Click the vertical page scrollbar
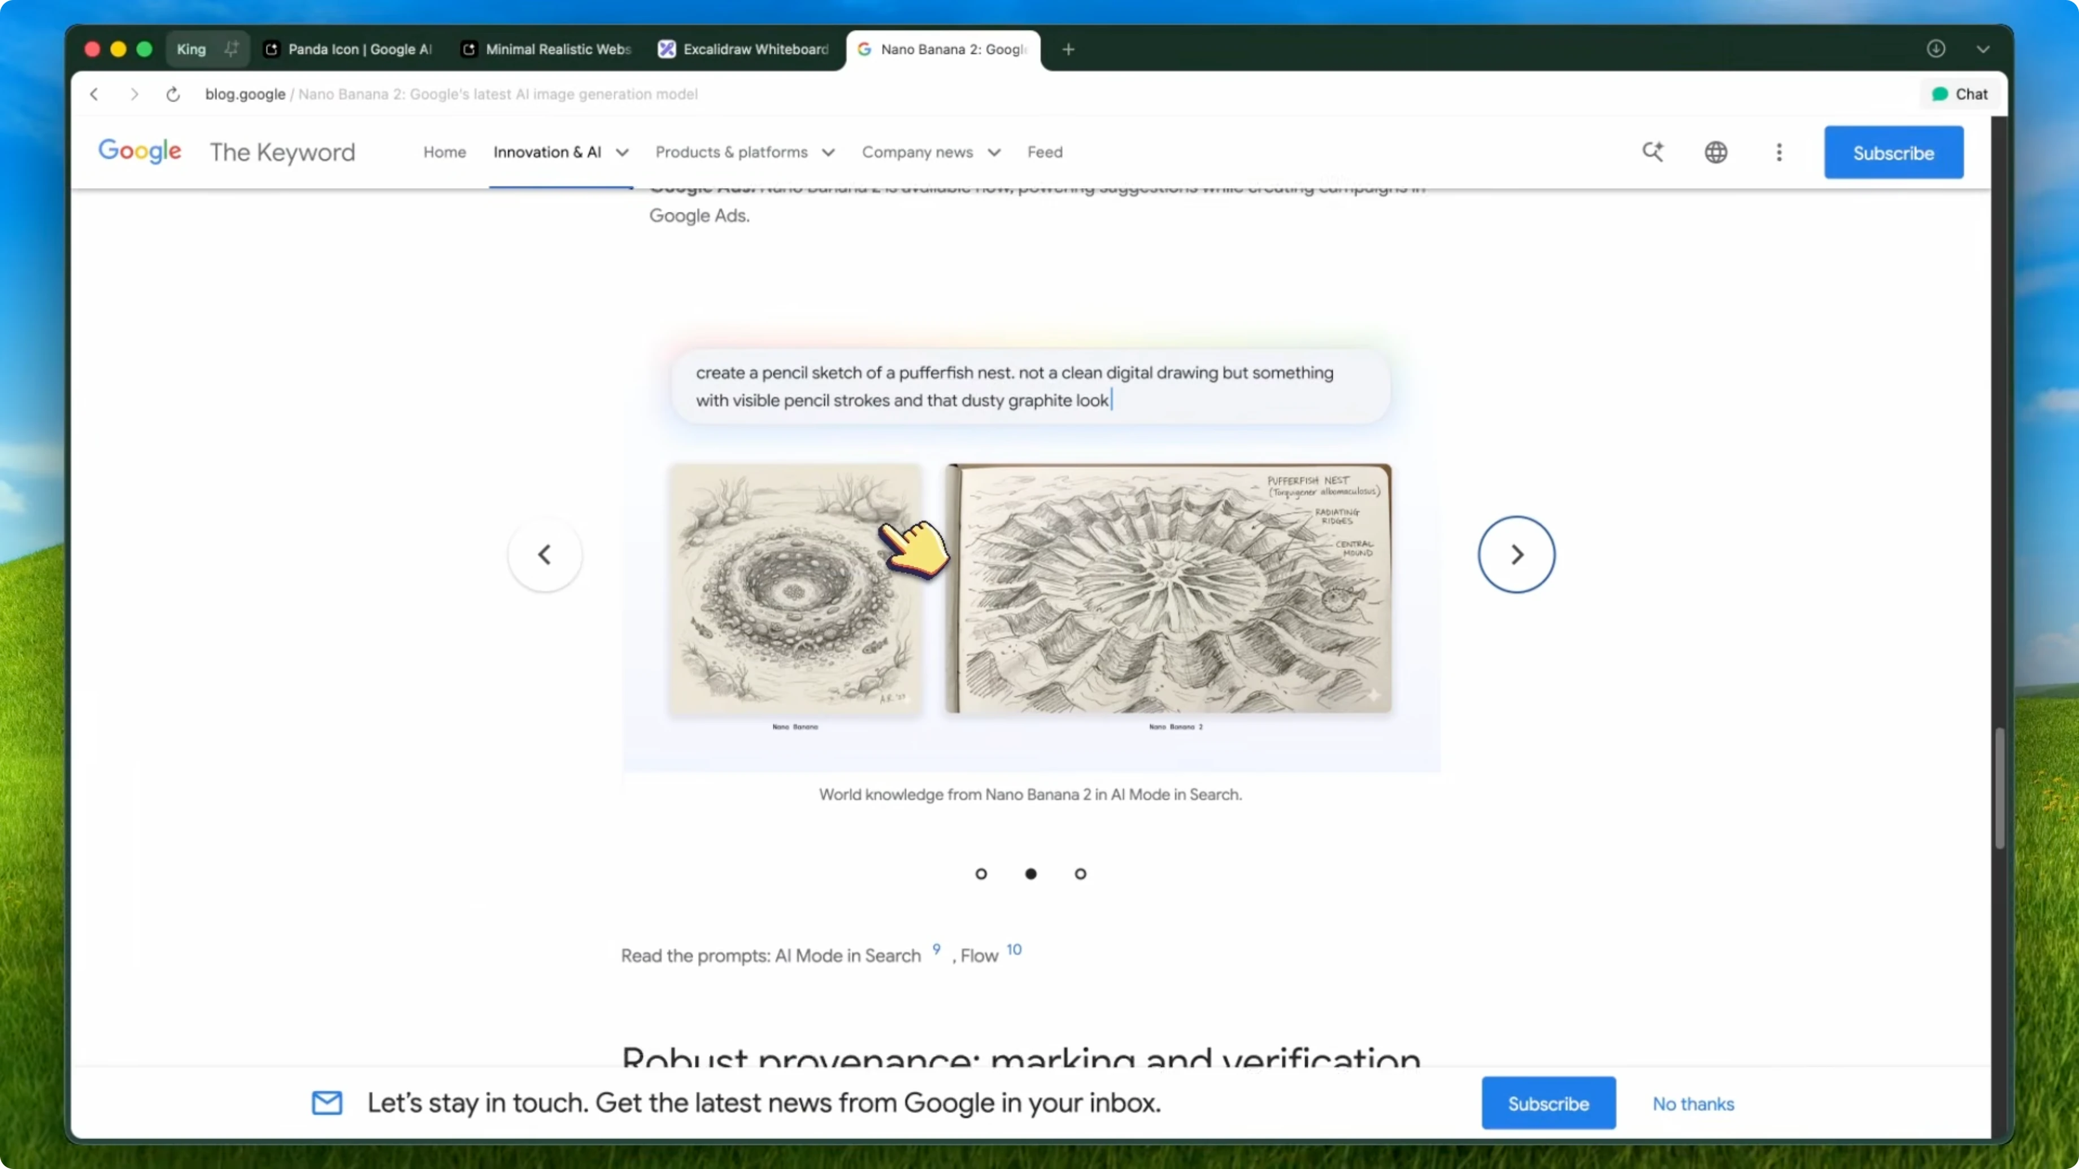 pyautogui.click(x=2000, y=787)
